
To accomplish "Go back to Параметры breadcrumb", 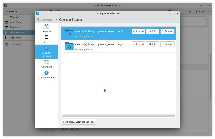I will (45, 20).
